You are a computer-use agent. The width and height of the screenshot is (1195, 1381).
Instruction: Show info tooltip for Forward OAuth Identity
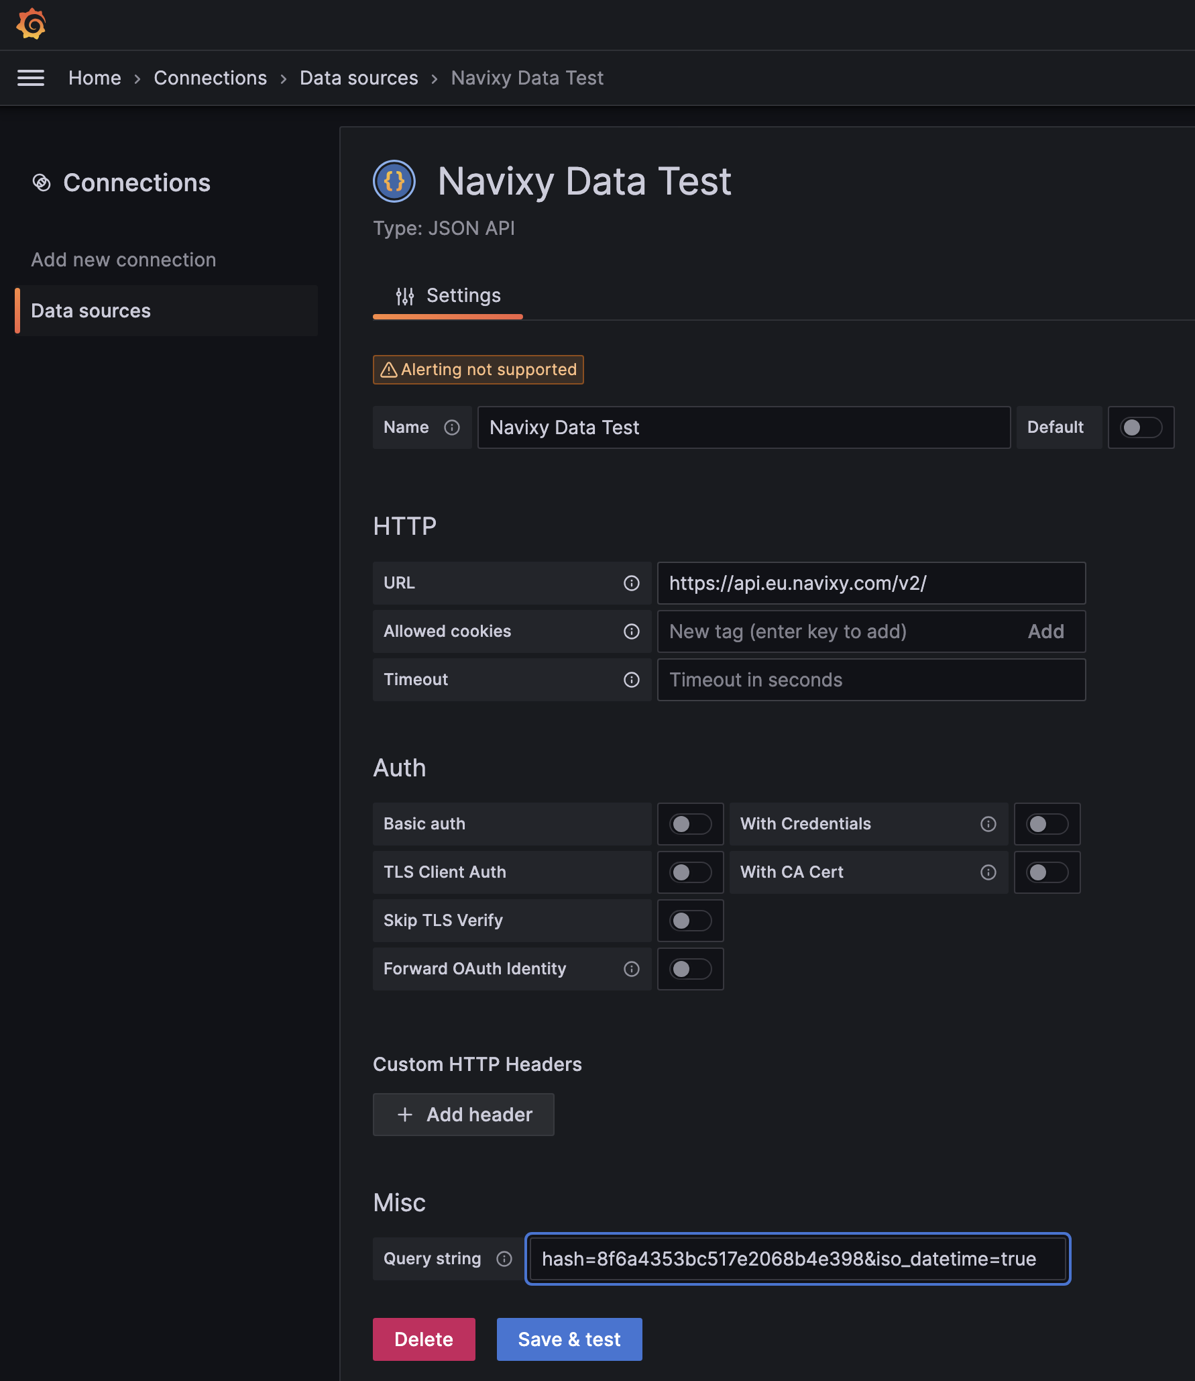(632, 969)
